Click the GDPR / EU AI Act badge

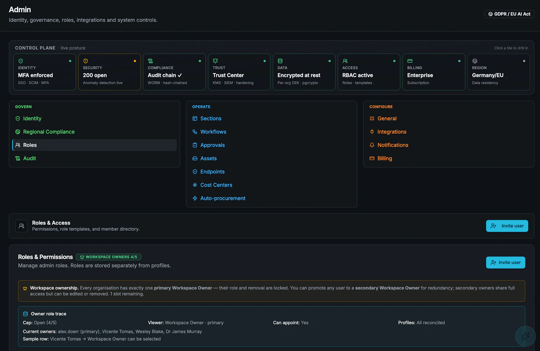pyautogui.click(x=509, y=14)
